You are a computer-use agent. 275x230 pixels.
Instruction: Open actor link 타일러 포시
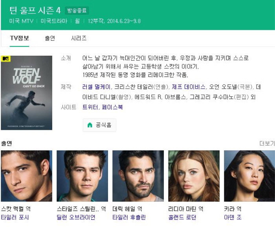[x=15, y=217]
